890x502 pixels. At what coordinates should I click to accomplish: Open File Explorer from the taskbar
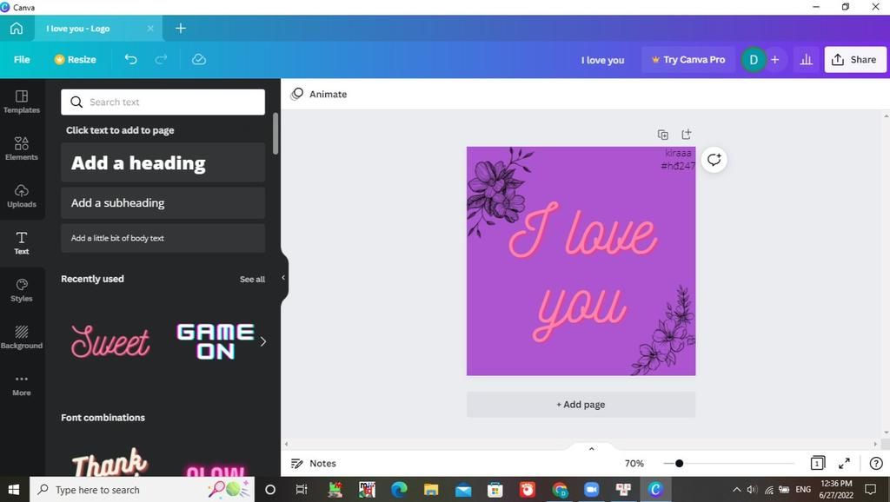click(x=431, y=490)
